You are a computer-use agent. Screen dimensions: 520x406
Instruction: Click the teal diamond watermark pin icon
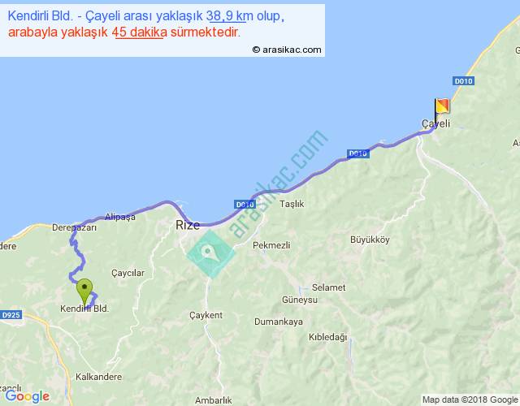coord(210,253)
